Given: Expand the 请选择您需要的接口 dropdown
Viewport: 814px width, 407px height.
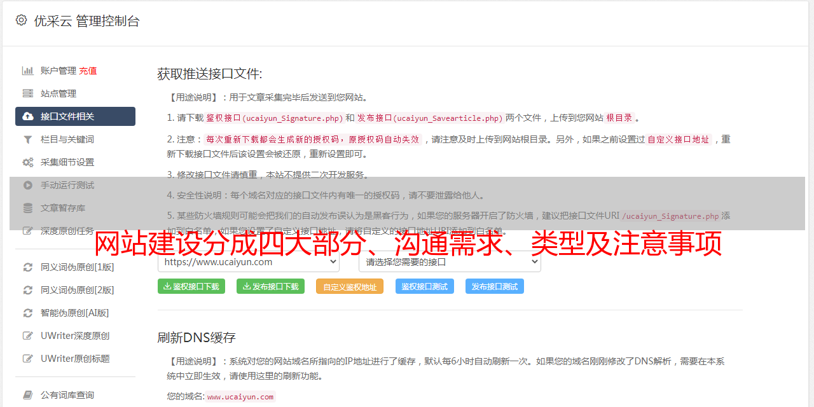Looking at the screenshot, I should point(450,261).
